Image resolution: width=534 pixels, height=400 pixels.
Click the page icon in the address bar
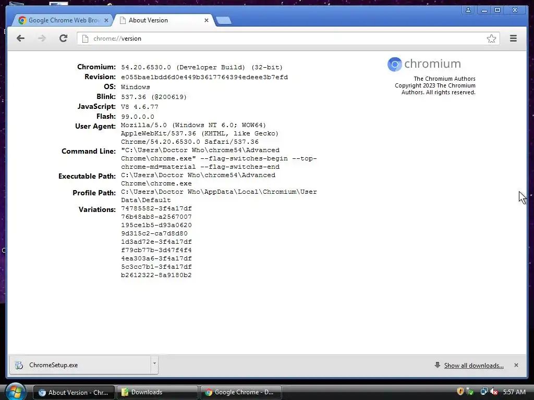point(85,39)
